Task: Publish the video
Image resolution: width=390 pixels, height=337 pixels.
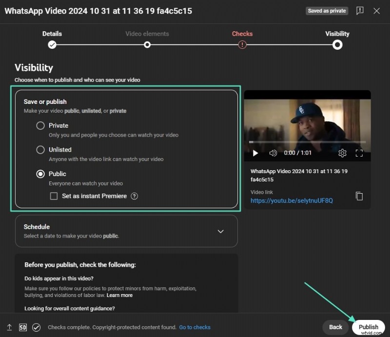Action: coord(369,327)
